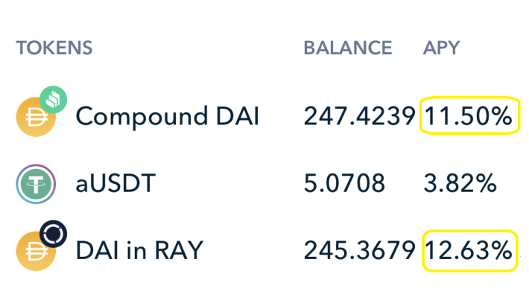The image size is (529, 300).
Task: Click the 5.0708 balance value
Action: click(x=344, y=183)
